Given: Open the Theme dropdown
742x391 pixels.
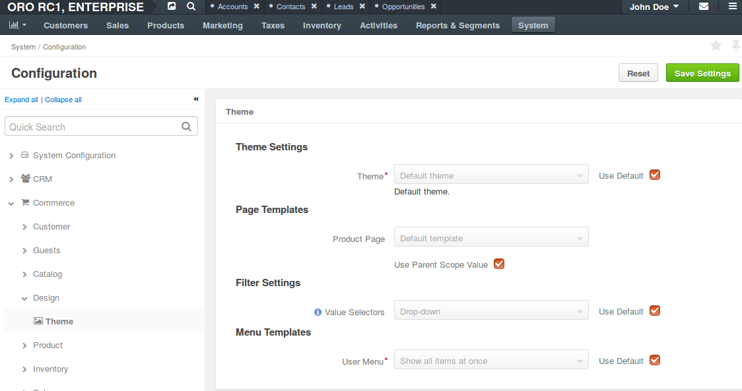Looking at the screenshot, I should (x=491, y=174).
